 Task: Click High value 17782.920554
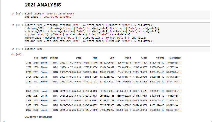tap(90, 67)
